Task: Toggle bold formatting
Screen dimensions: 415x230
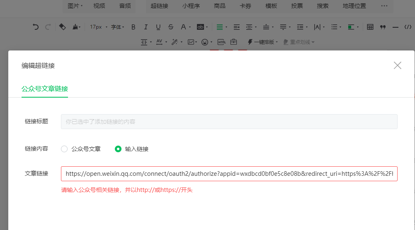Action: coord(133,27)
